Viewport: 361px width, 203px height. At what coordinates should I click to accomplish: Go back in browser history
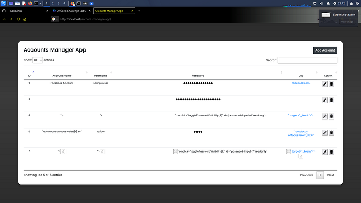coord(4,19)
